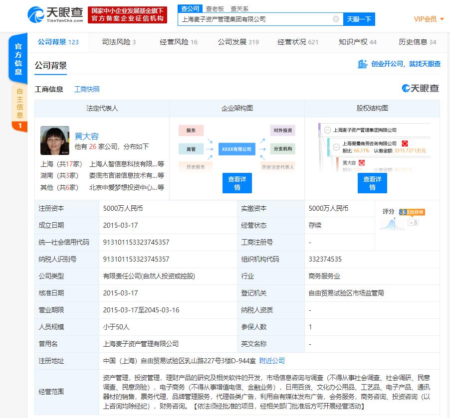Image resolution: width=450 pixels, height=418 pixels.
Task: Click the building icon beside 创业开公司
Action: 363,64
